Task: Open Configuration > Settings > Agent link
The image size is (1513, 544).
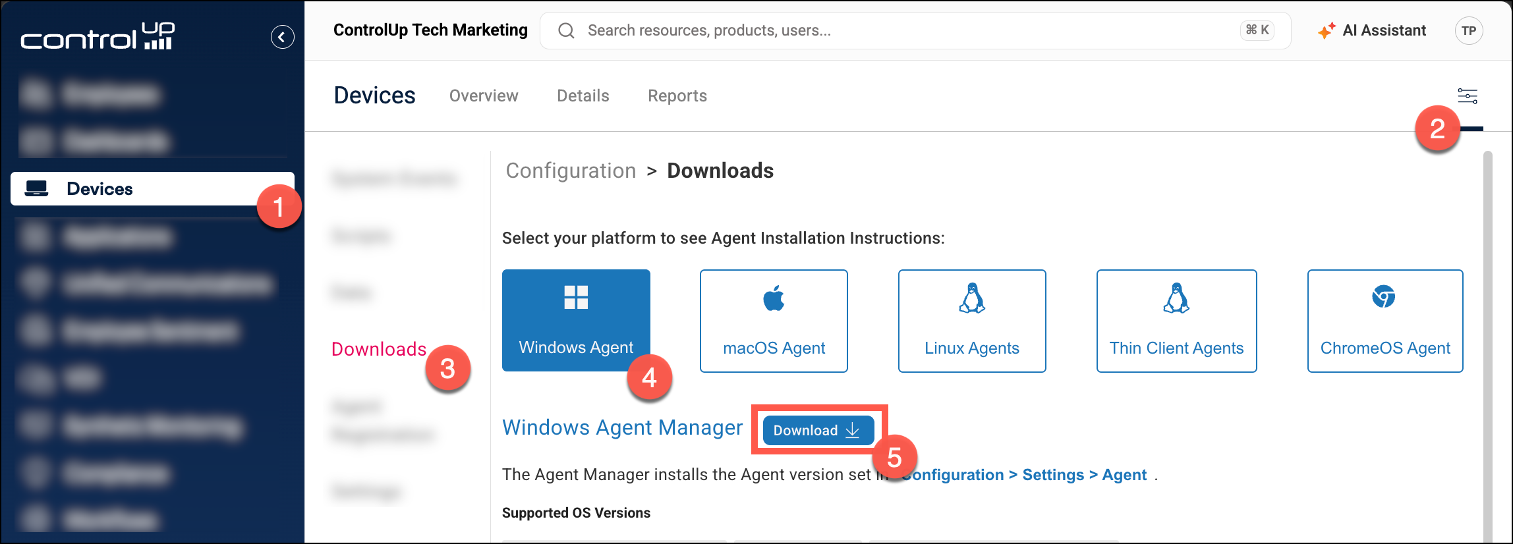Action: [x=1025, y=475]
